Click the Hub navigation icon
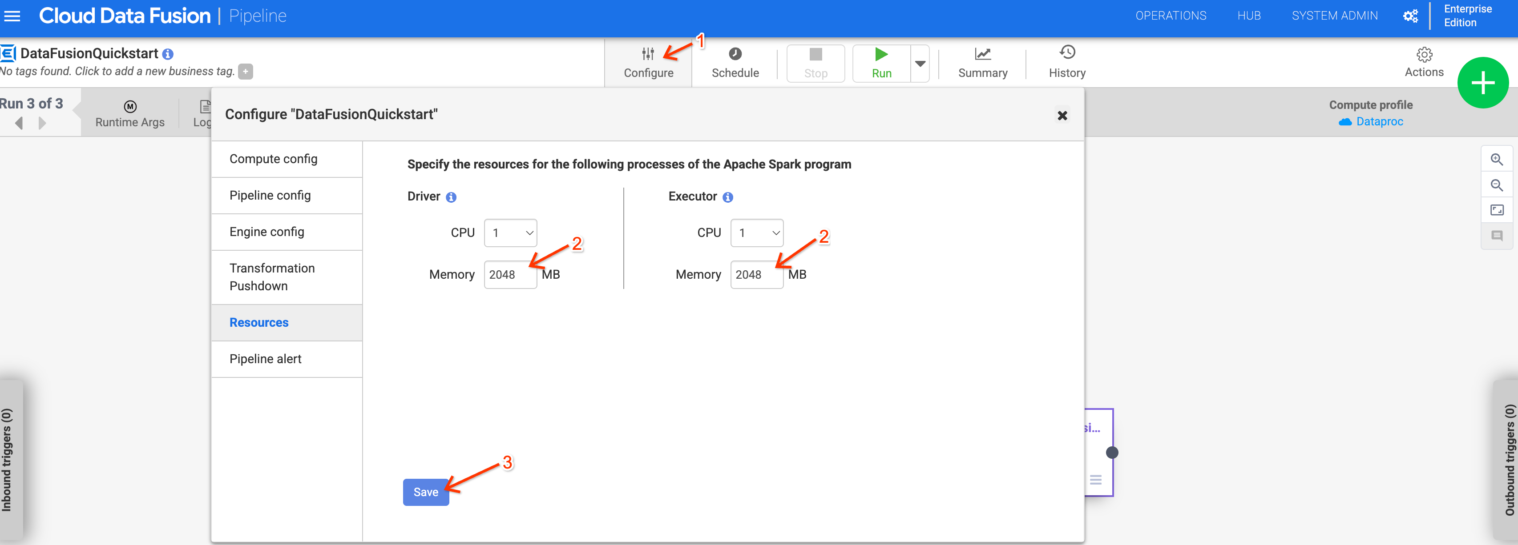The height and width of the screenshot is (545, 1518). click(x=1250, y=16)
